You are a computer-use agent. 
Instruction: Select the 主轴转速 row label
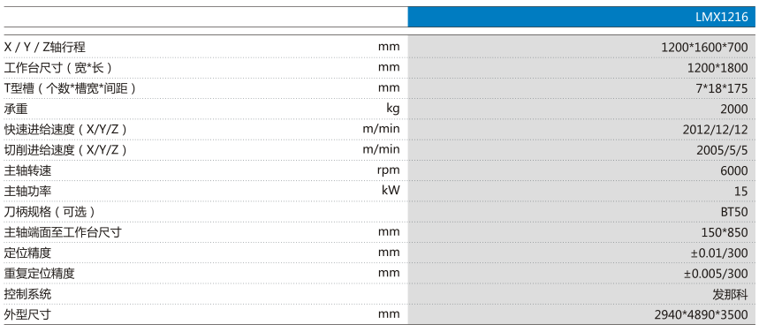pyautogui.click(x=27, y=170)
